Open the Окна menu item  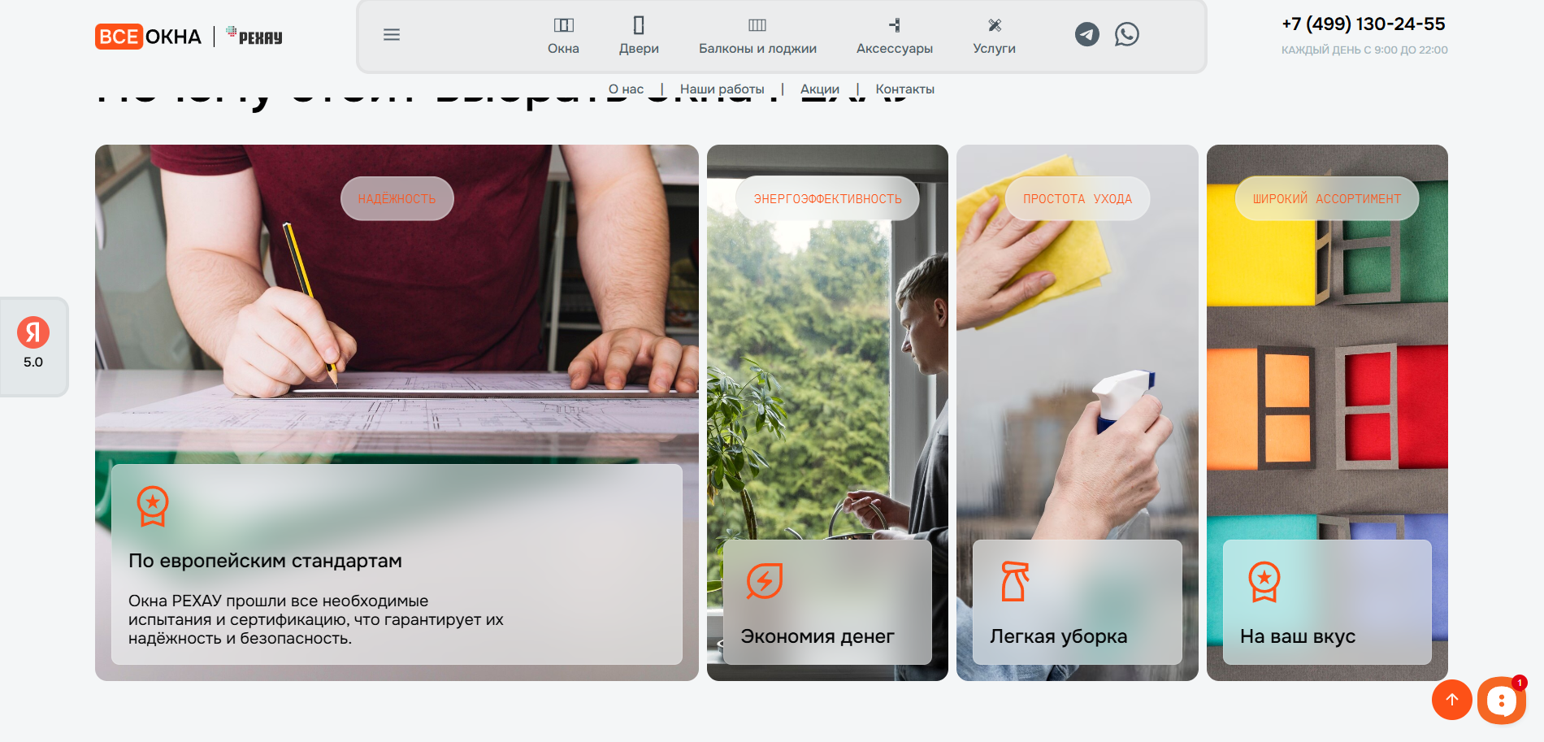point(563,49)
